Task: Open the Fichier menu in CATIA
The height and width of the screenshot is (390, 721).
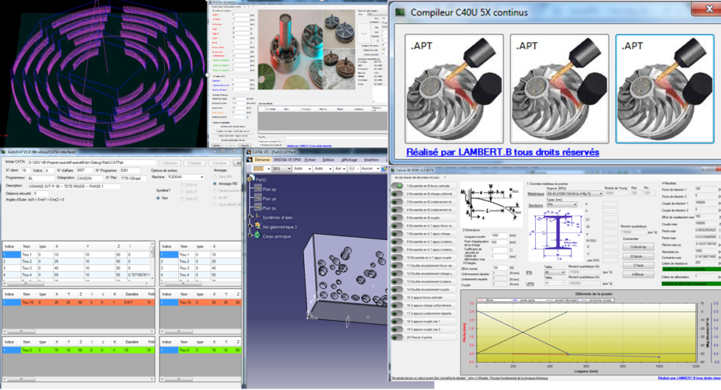Action: [311, 160]
